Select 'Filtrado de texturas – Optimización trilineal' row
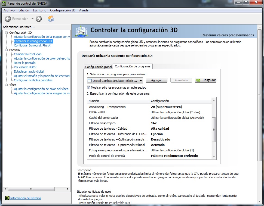264x206 pixels. (149, 145)
